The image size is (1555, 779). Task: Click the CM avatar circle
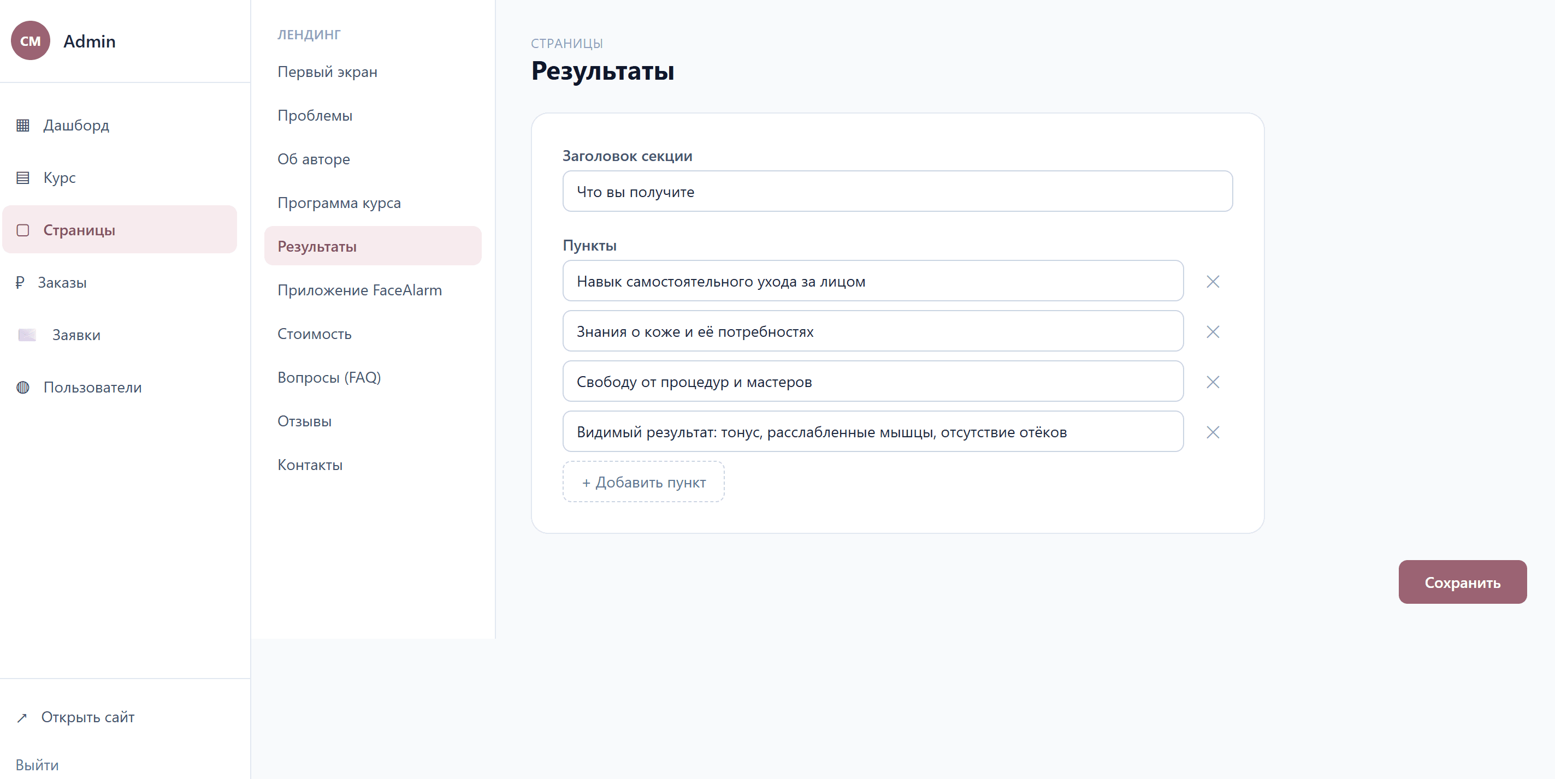click(x=30, y=40)
